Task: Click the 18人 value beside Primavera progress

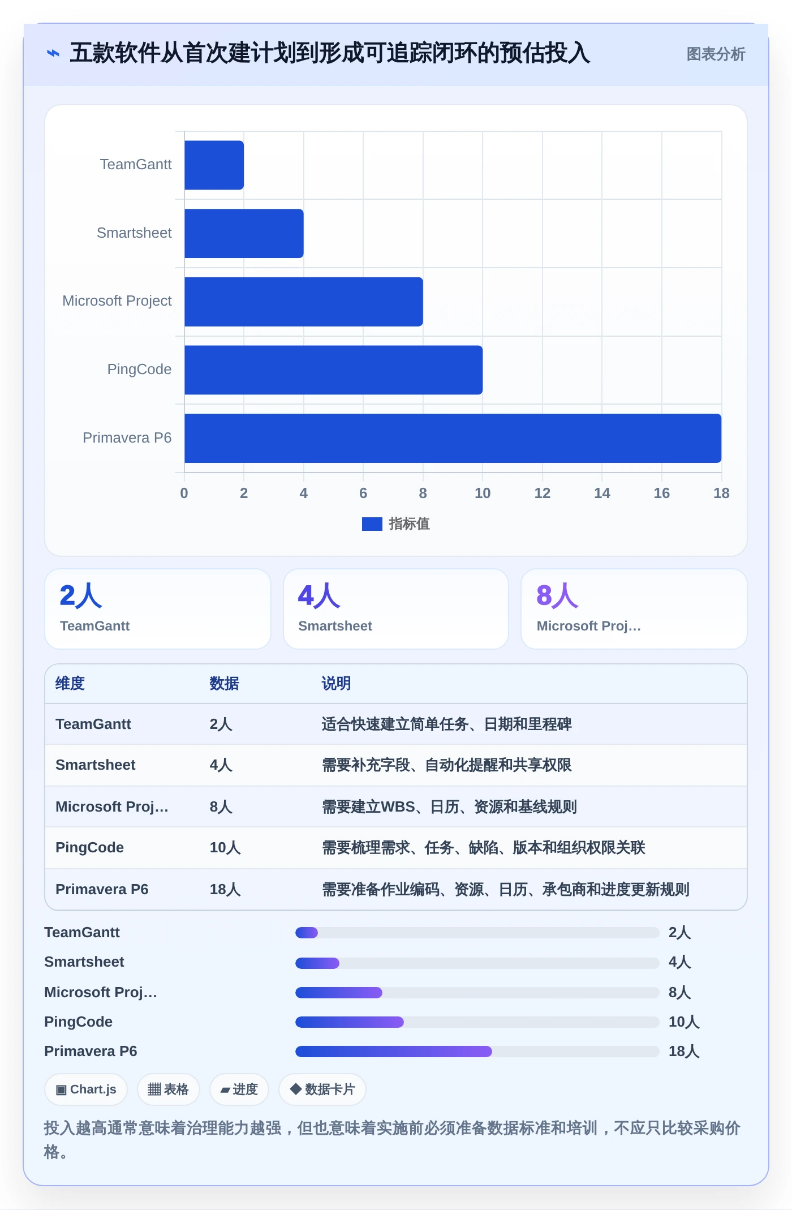Action: pos(684,1052)
